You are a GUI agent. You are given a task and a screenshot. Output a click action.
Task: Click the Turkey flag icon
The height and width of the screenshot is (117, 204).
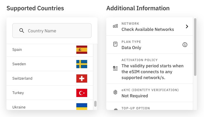pyautogui.click(x=82, y=93)
